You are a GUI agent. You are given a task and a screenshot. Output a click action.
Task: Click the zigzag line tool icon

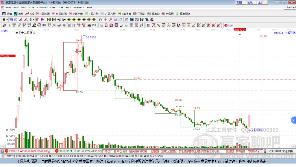click(126, 25)
